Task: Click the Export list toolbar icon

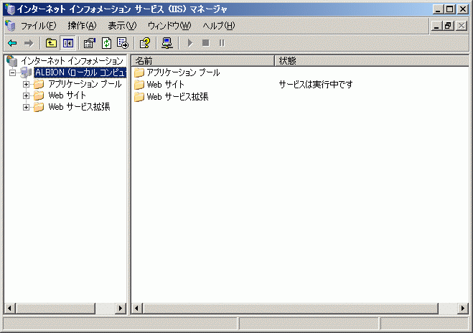Action: 123,43
